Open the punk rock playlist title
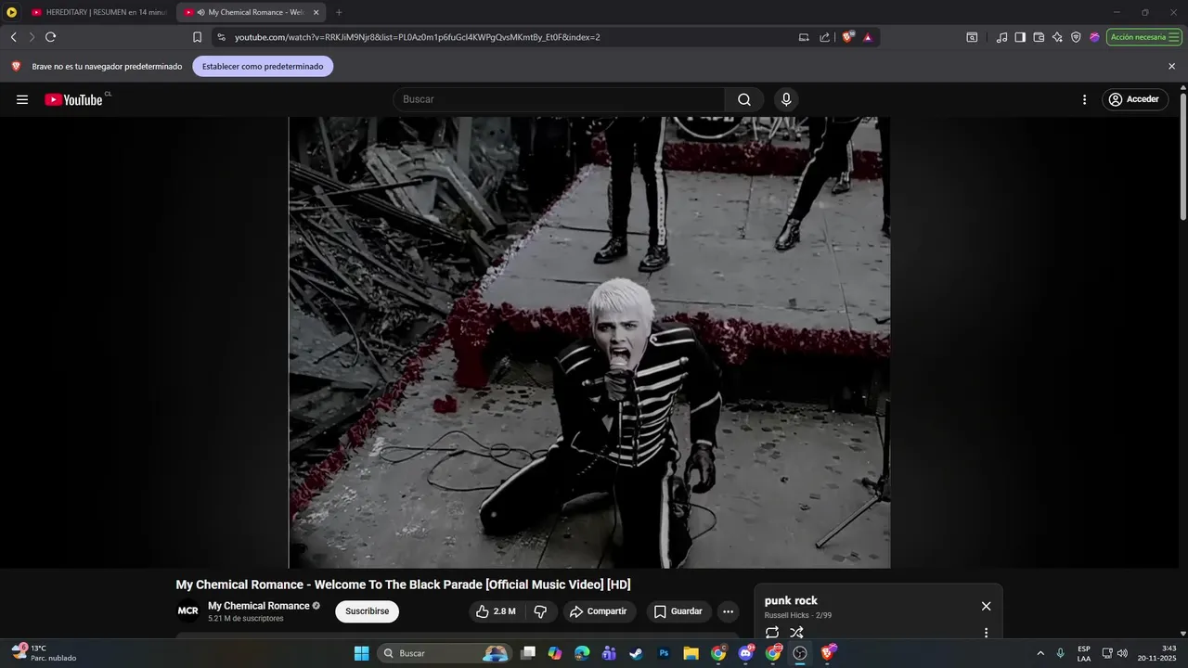Image resolution: width=1188 pixels, height=668 pixels. point(791,600)
